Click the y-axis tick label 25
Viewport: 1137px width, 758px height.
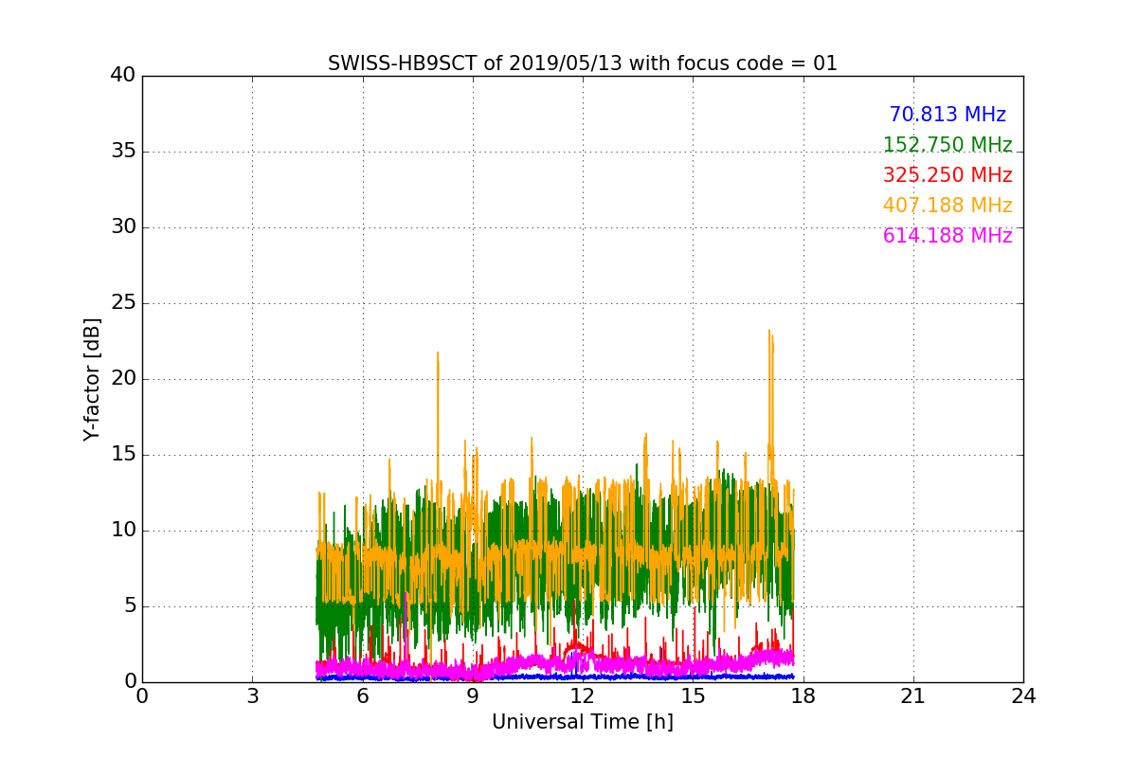[123, 303]
